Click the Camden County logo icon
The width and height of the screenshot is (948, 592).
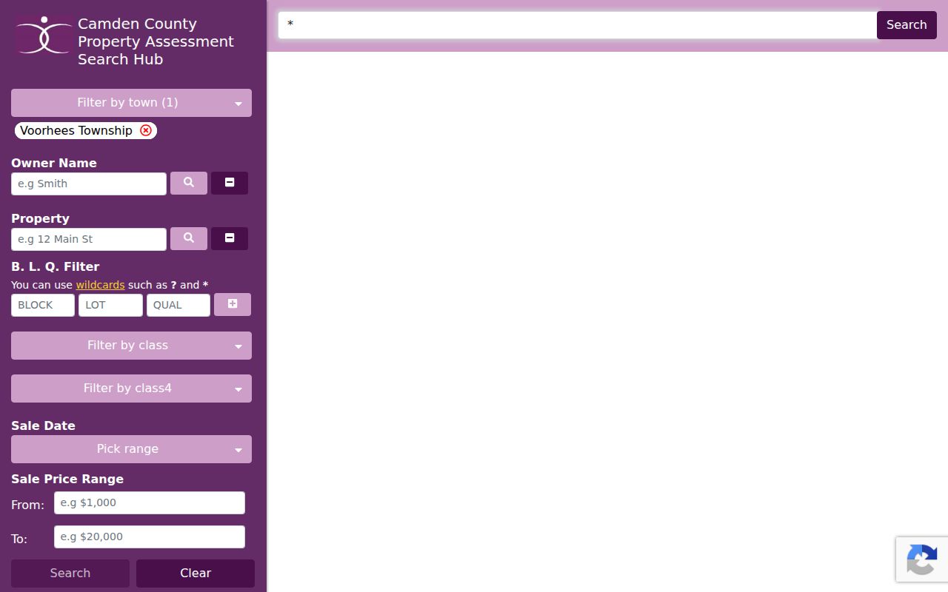[x=44, y=35]
